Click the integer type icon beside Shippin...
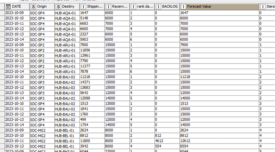The height and width of the screenshot is (152, 275). pos(83,7)
